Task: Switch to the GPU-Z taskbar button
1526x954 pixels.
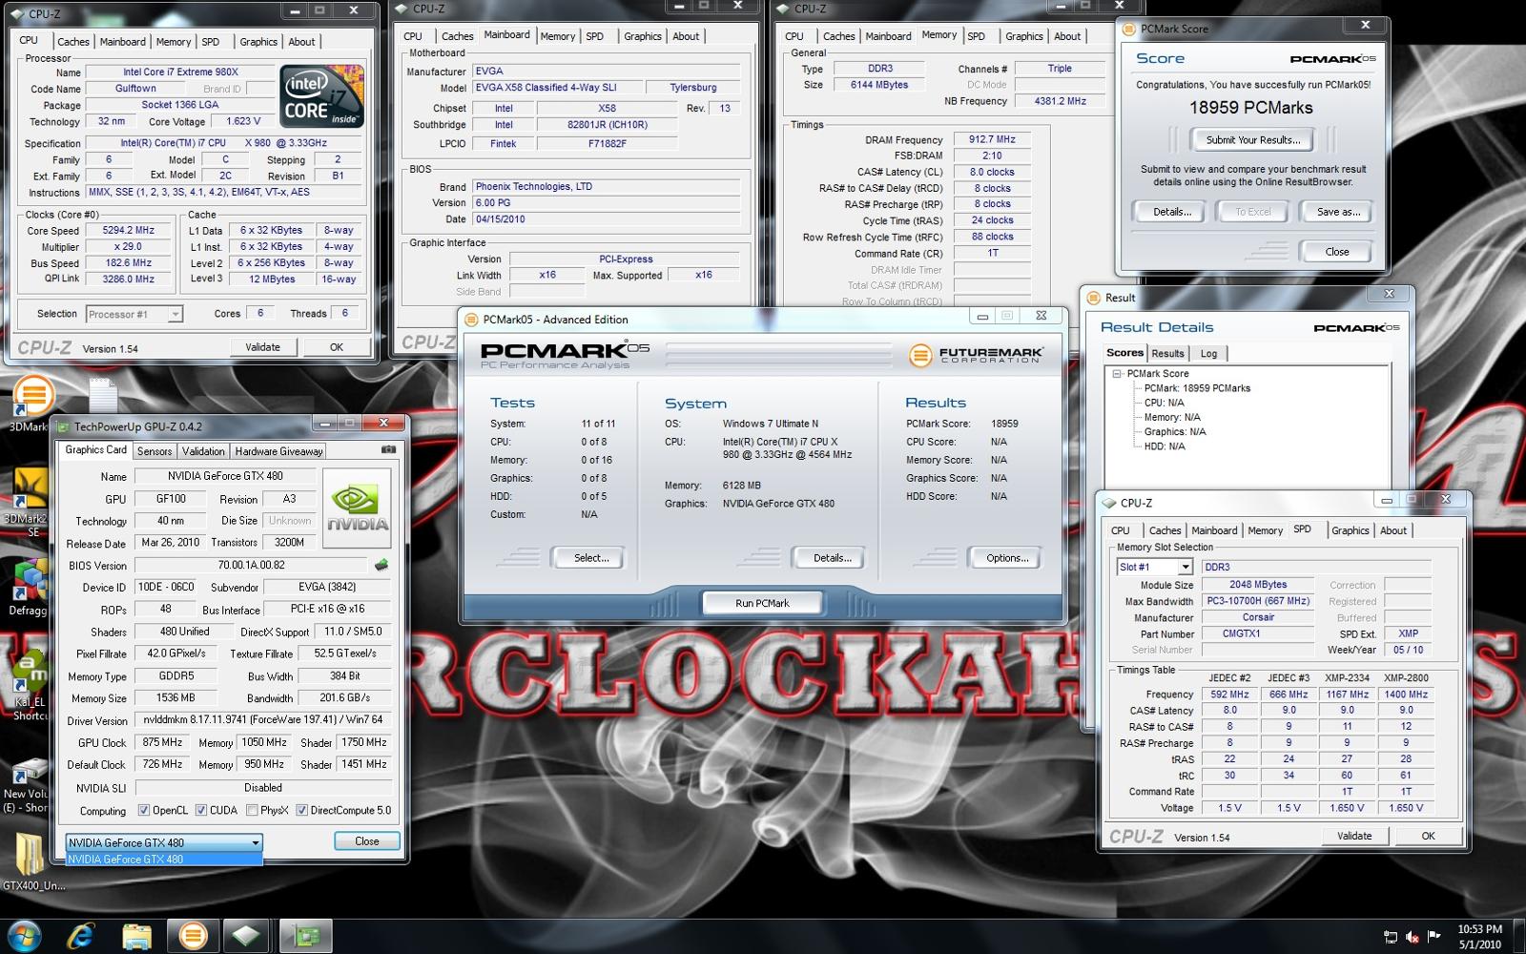Action: coord(305,936)
